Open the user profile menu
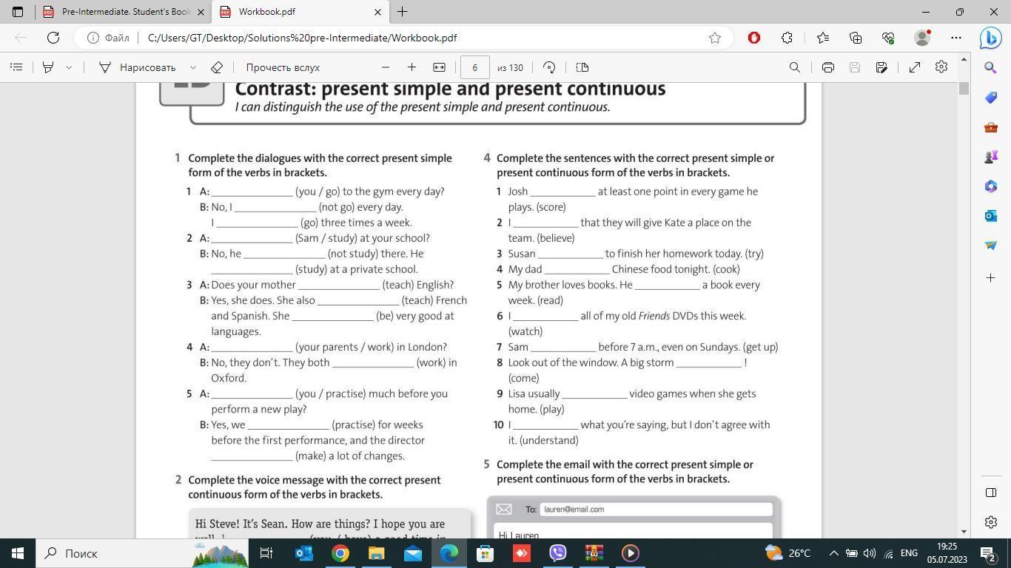 [x=923, y=38]
